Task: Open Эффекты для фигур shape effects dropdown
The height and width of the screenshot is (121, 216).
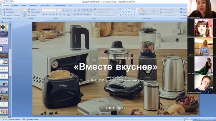Action: (x=168, y=15)
